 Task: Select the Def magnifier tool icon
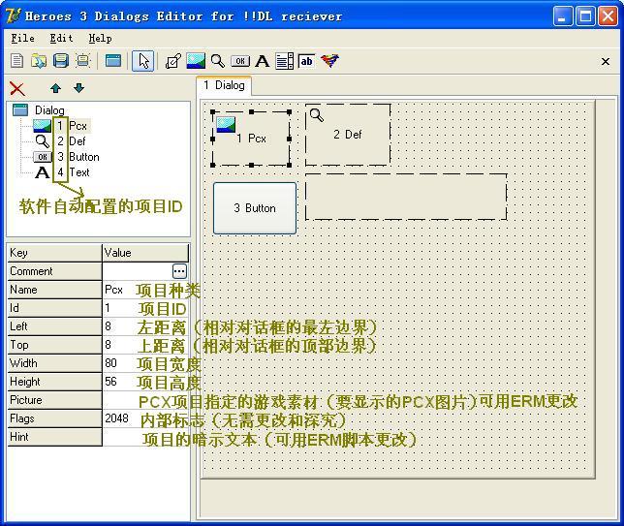pyautogui.click(x=218, y=61)
